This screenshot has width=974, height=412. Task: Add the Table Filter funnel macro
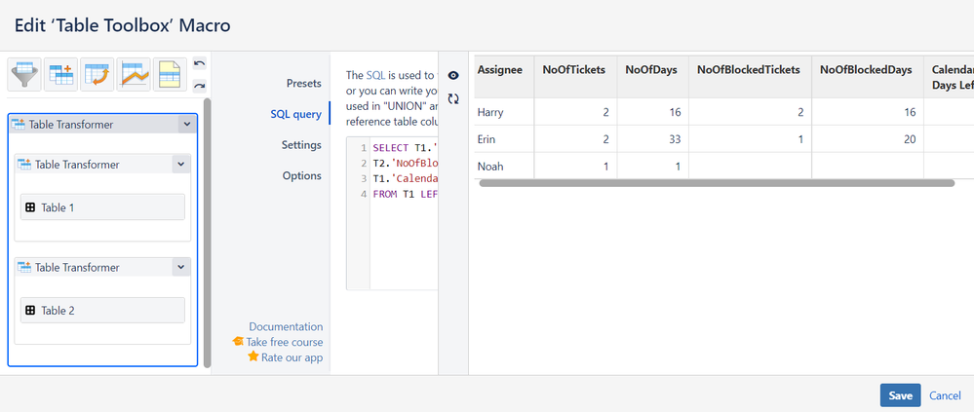click(24, 74)
